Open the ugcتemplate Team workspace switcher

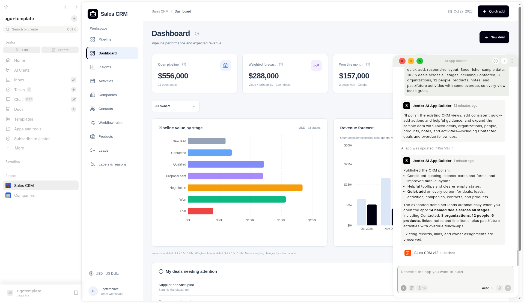click(112, 291)
